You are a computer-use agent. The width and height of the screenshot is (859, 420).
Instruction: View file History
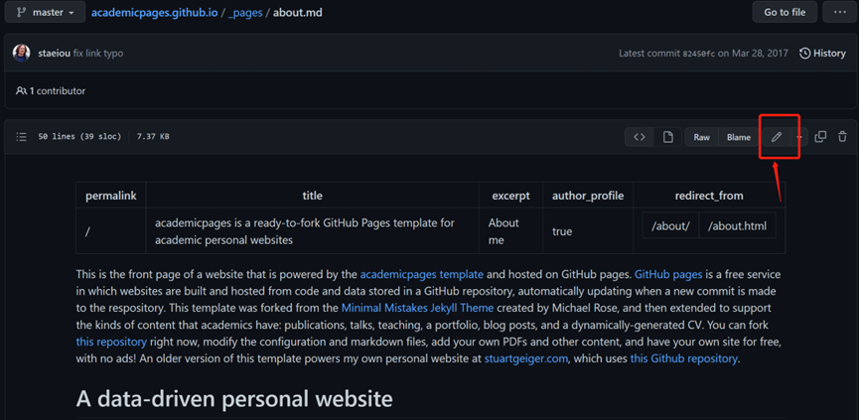(x=822, y=53)
